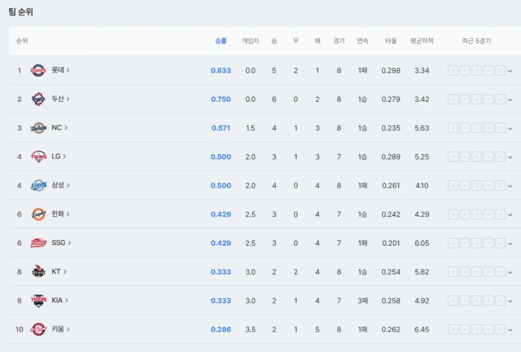521x352 pixels.
Task: Expand the 키움 row chevron
Action: point(510,330)
